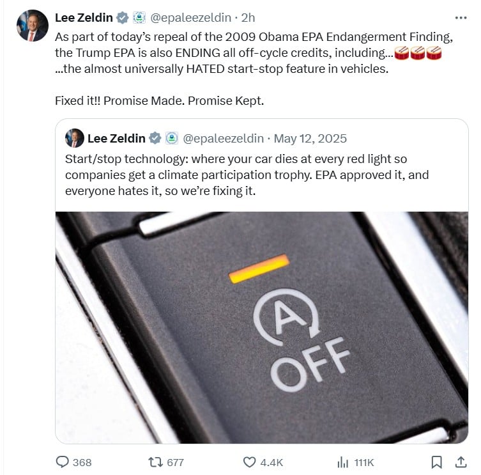Click the blue verified badge on main post

point(122,17)
